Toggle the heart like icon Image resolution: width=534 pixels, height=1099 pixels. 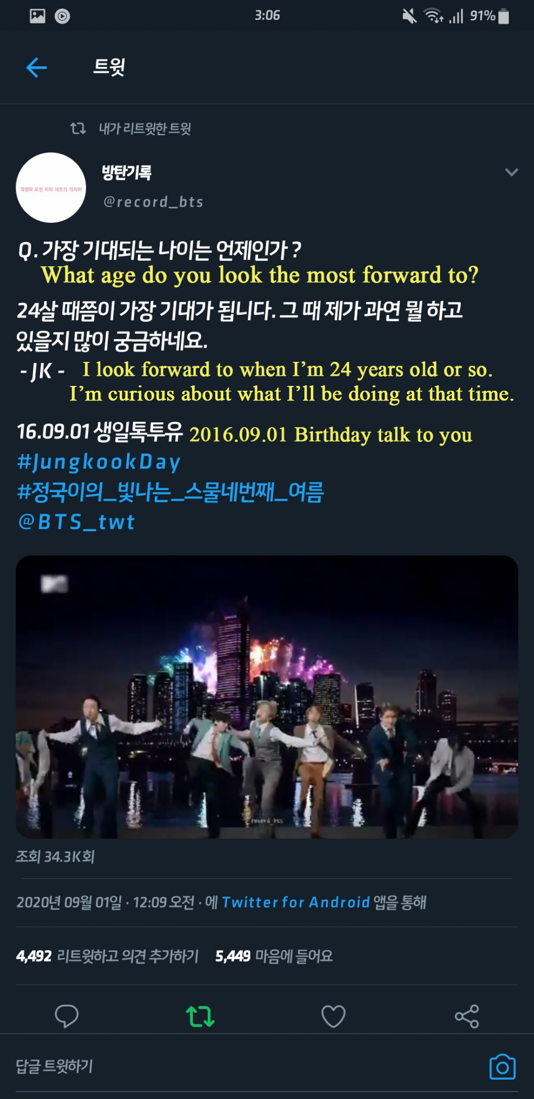point(333,1016)
